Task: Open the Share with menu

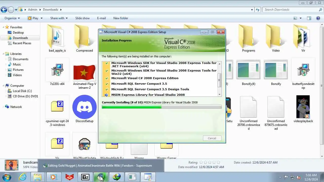Action: pos(59,18)
